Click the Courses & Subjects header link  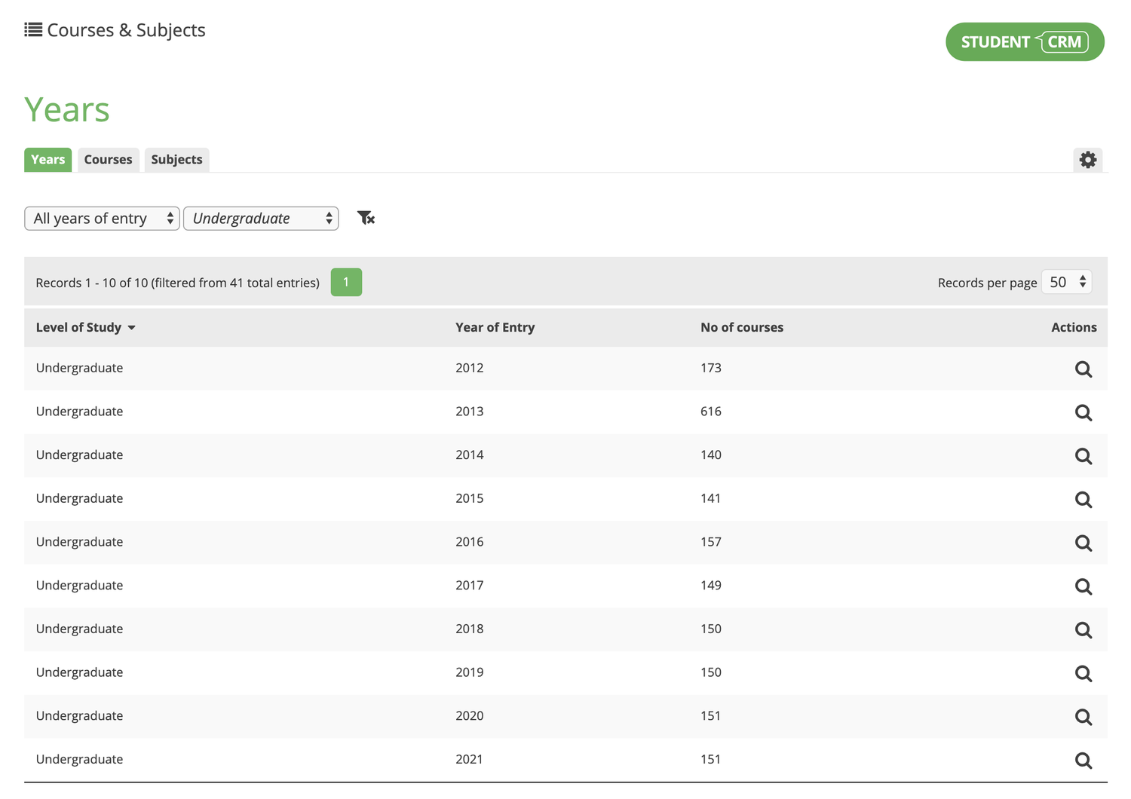[x=126, y=29]
